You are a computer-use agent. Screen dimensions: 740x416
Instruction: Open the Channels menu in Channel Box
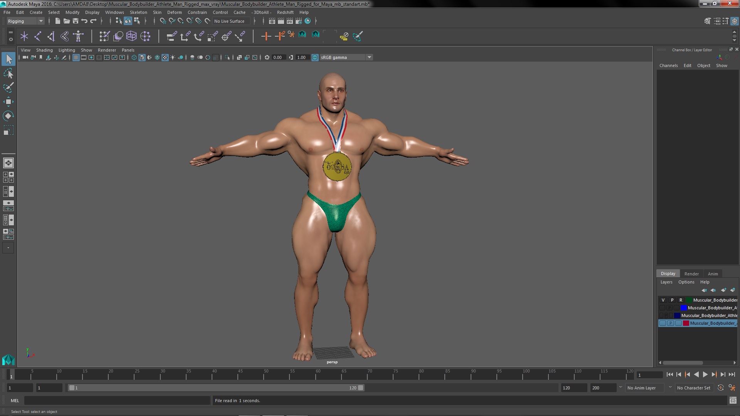click(x=668, y=65)
